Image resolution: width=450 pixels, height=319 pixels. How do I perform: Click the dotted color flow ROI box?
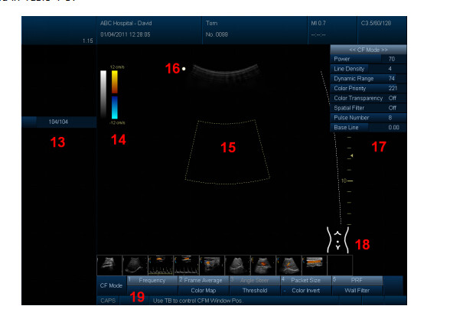click(x=227, y=151)
